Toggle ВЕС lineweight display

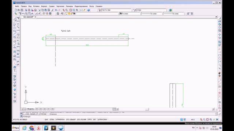(x=95, y=119)
